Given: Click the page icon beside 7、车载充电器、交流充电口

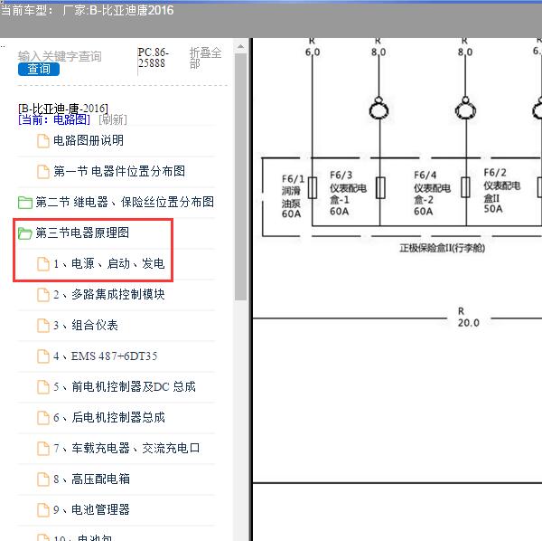Looking at the screenshot, I should click(x=43, y=449).
